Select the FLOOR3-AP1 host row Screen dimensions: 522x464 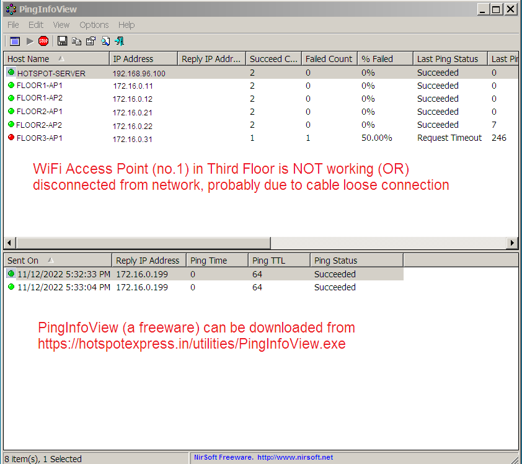tap(39, 138)
